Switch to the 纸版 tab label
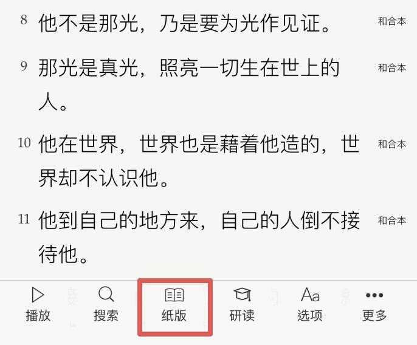Viewport: 417px width, 345px height. pos(174,315)
